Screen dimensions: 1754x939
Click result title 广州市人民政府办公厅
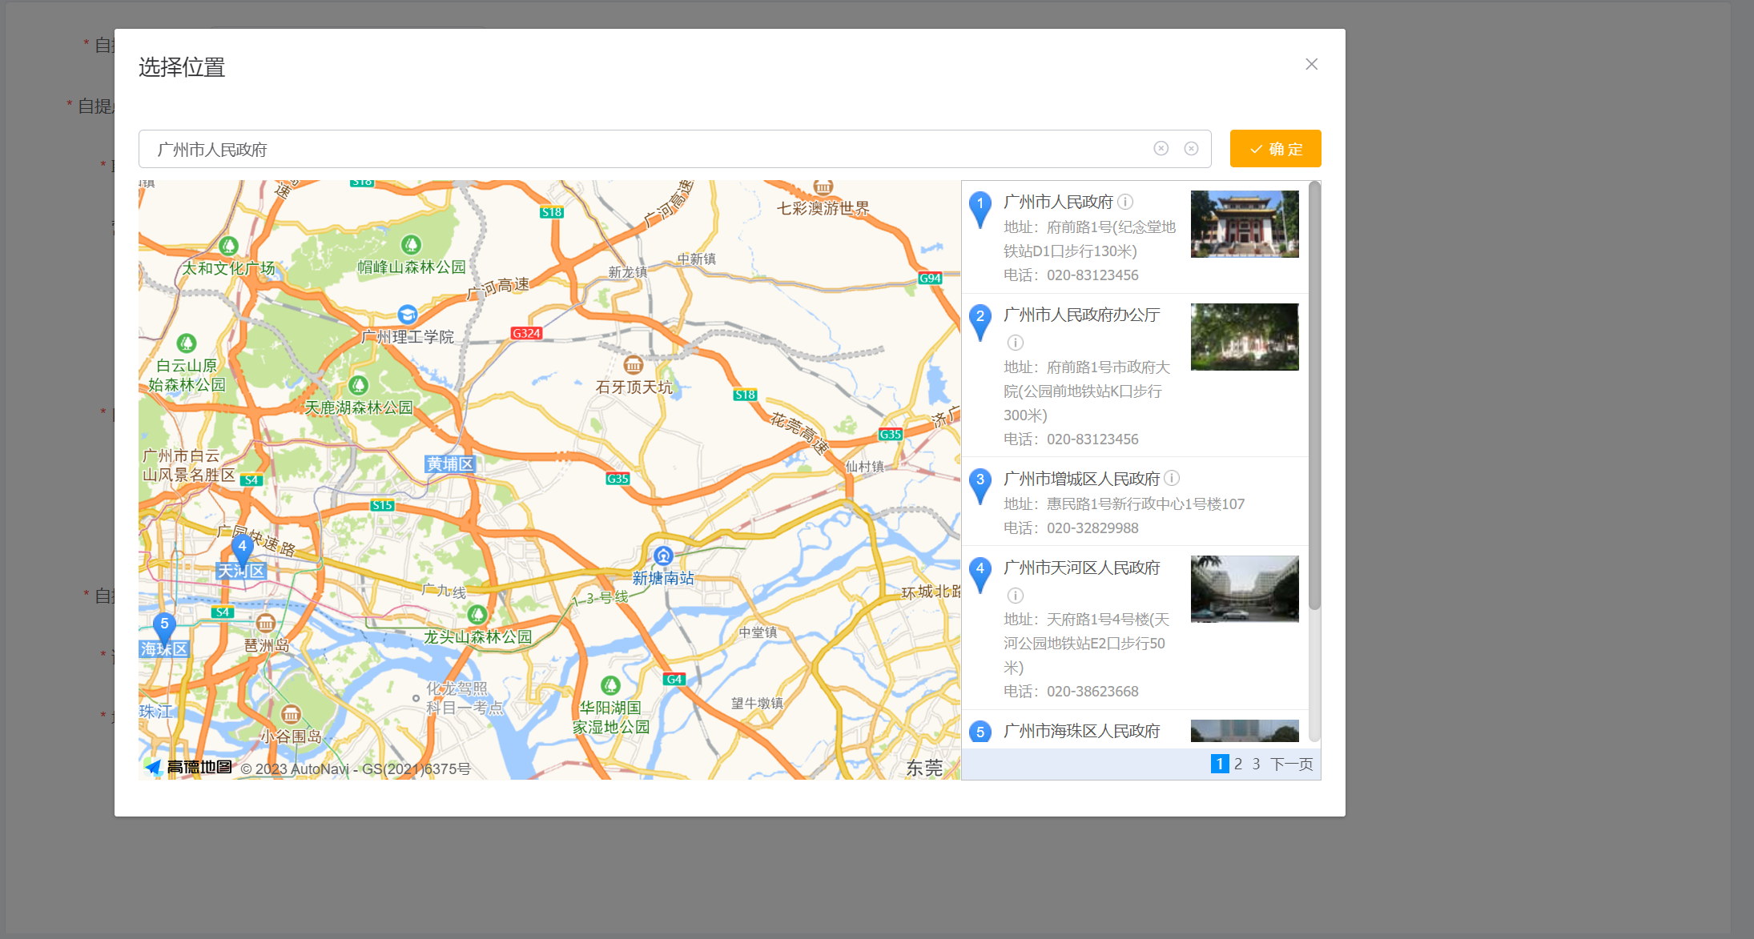click(1081, 315)
